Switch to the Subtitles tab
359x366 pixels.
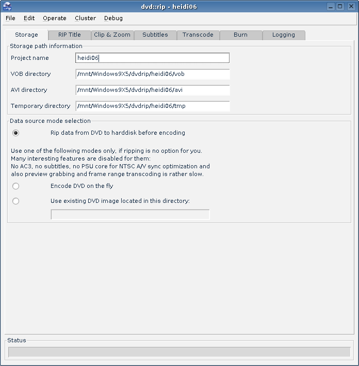coord(155,35)
